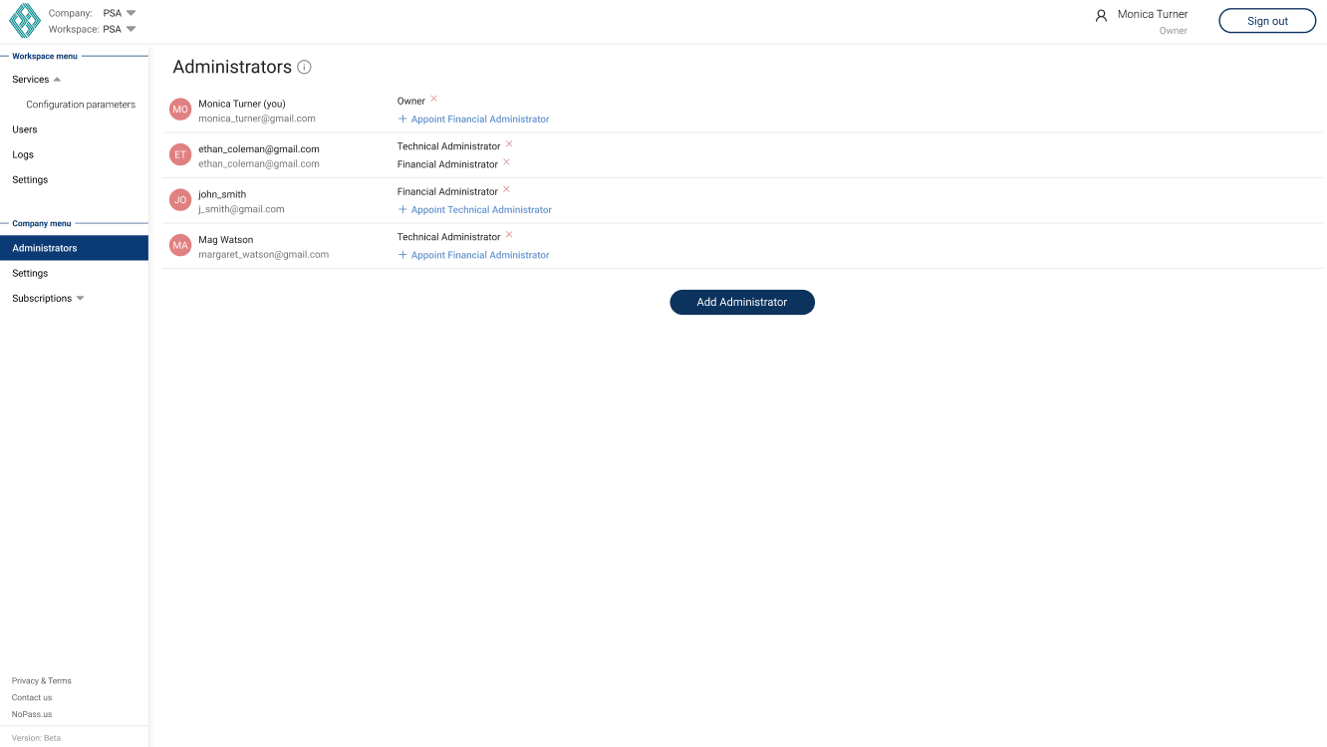Remove Owner role from Monica Turner
The width and height of the screenshot is (1327, 747).
click(434, 99)
